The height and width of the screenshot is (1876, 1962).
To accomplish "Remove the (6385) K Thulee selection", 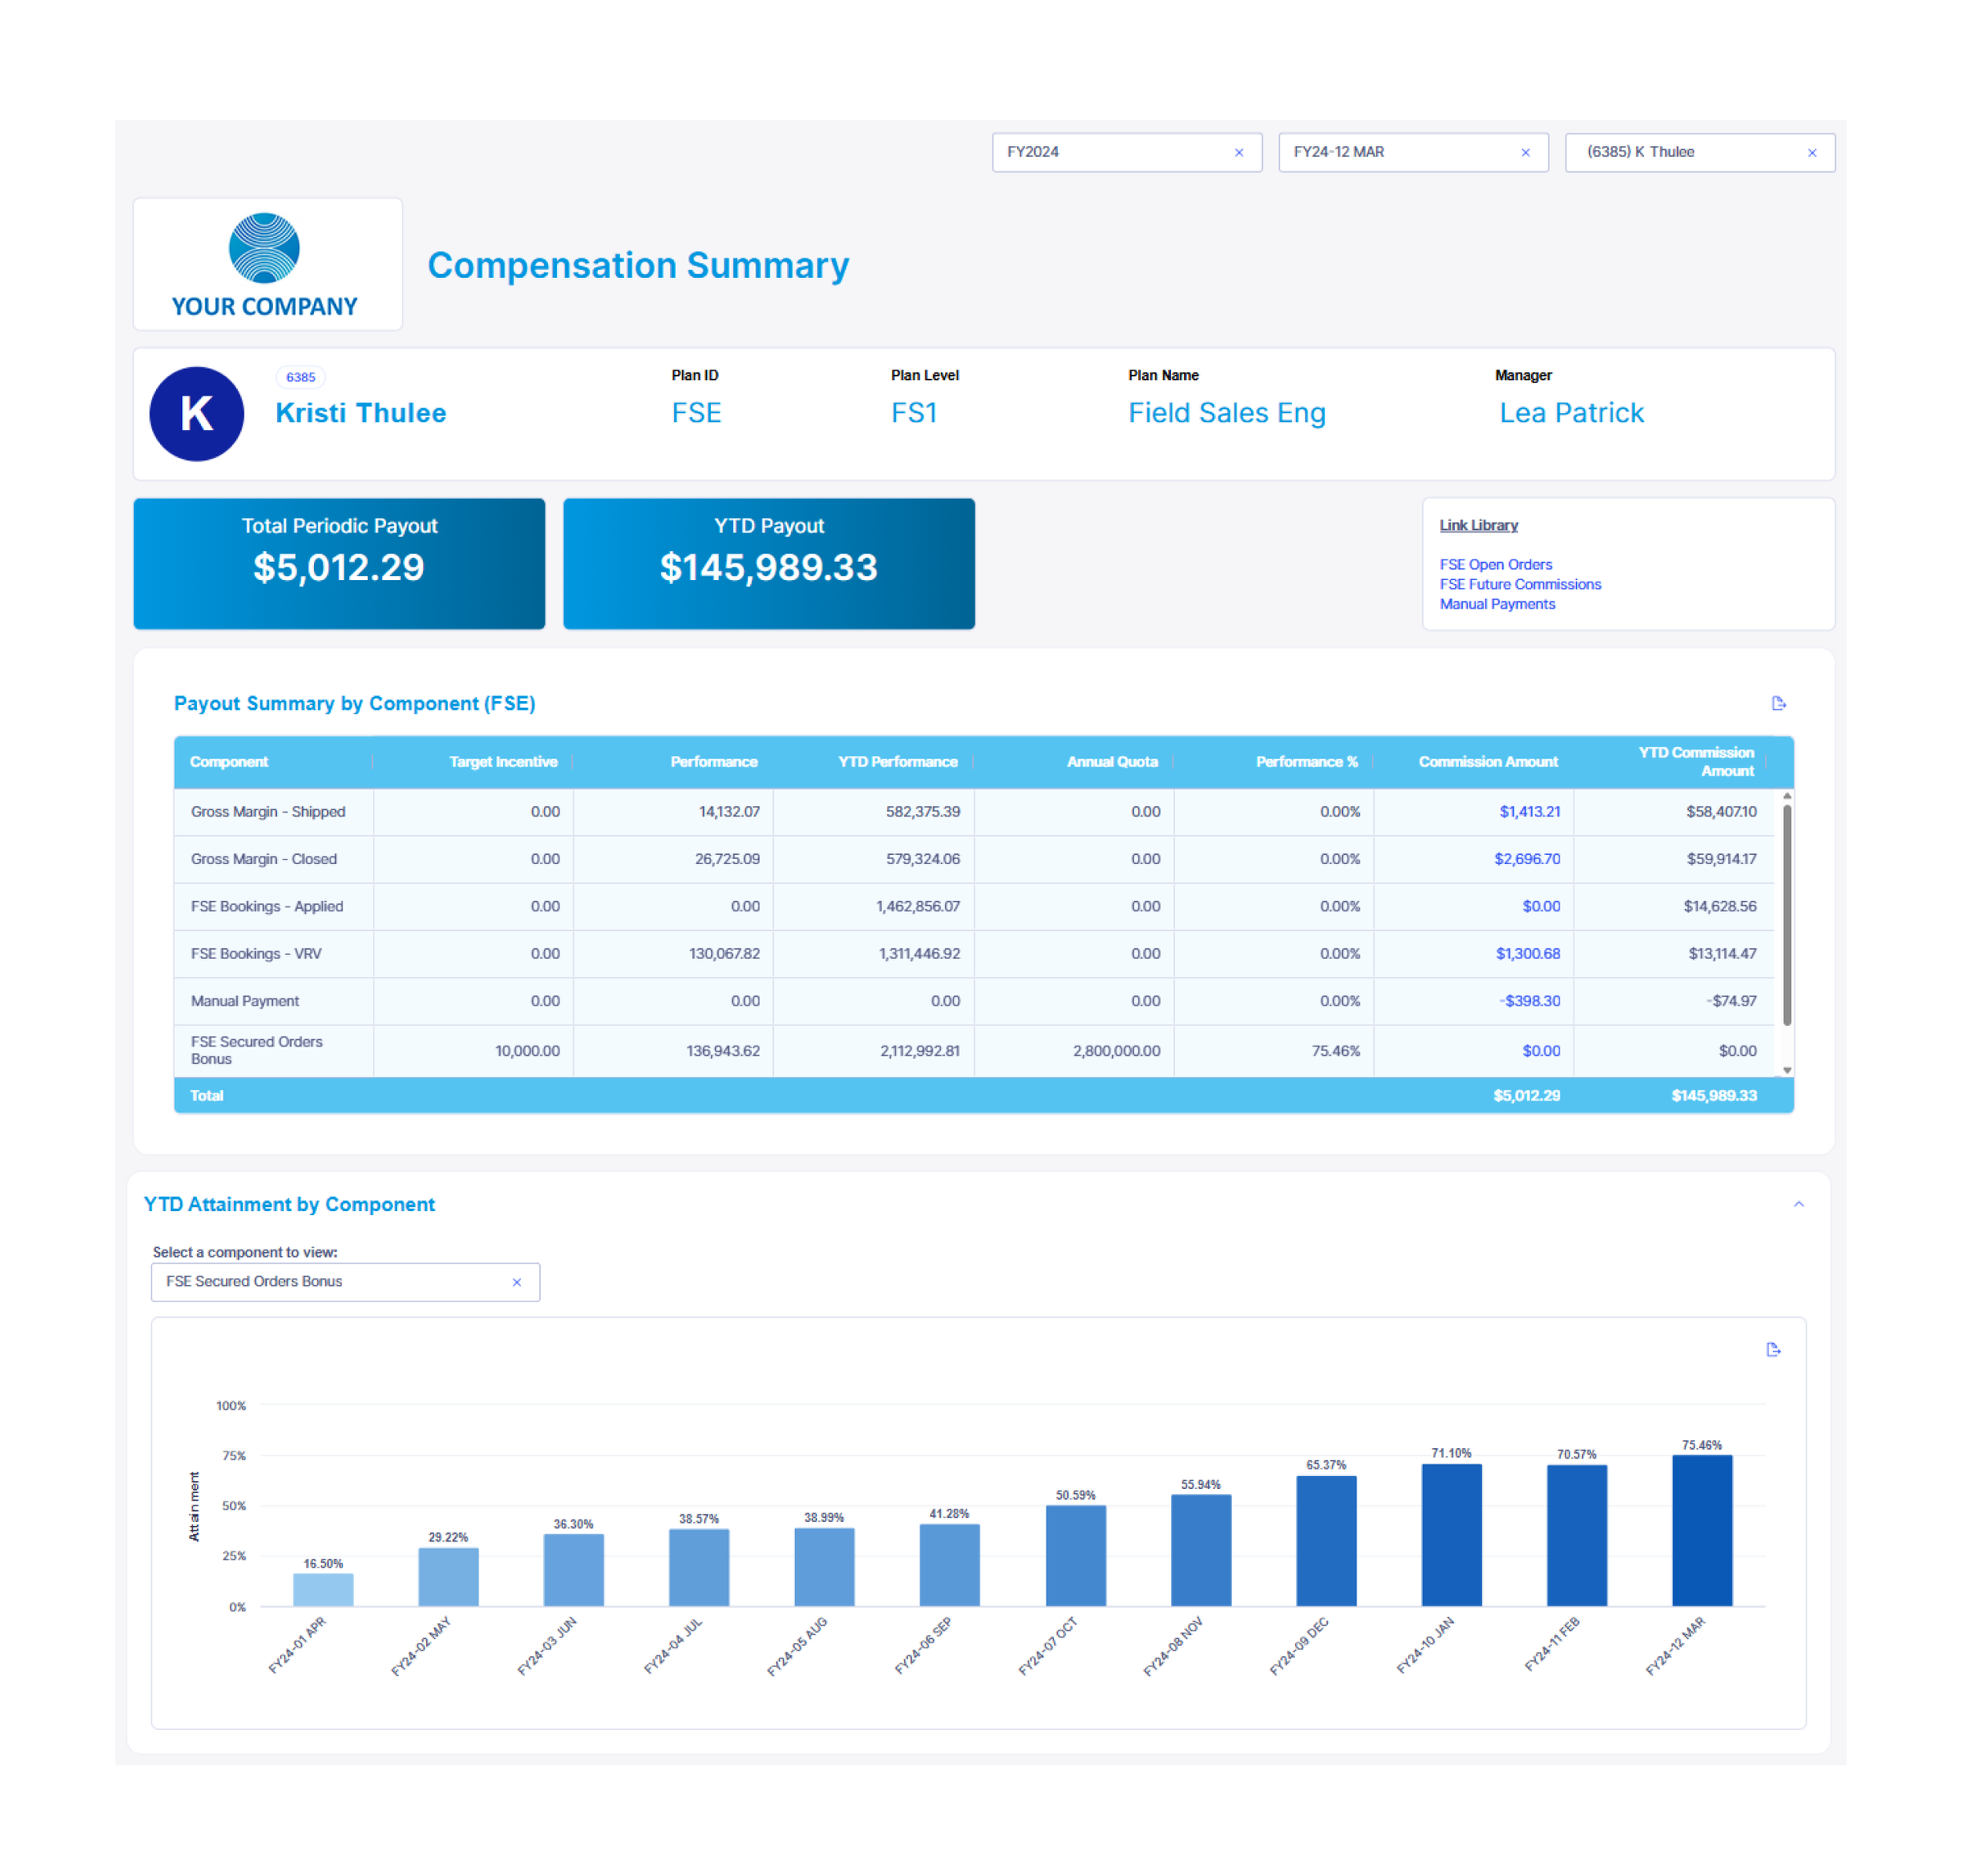I will pyautogui.click(x=1811, y=153).
